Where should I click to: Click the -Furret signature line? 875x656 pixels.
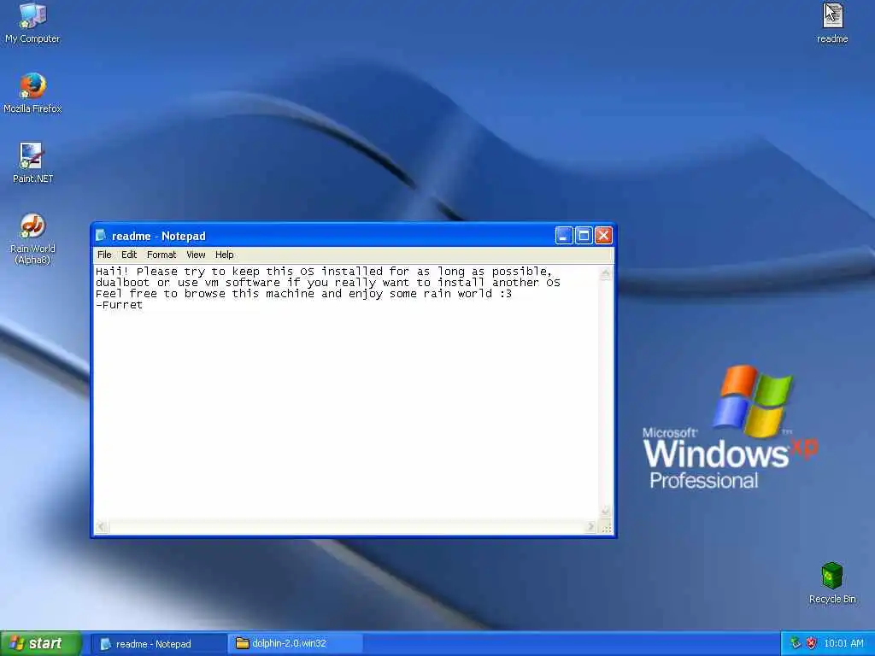[x=120, y=305]
